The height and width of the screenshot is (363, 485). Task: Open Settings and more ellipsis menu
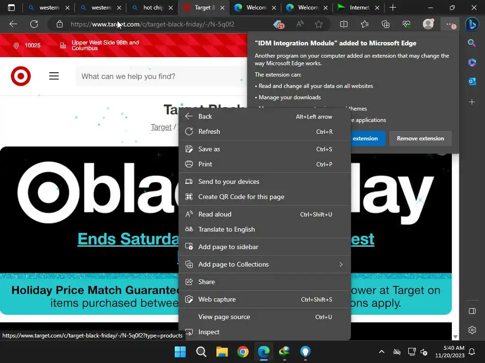(450, 24)
